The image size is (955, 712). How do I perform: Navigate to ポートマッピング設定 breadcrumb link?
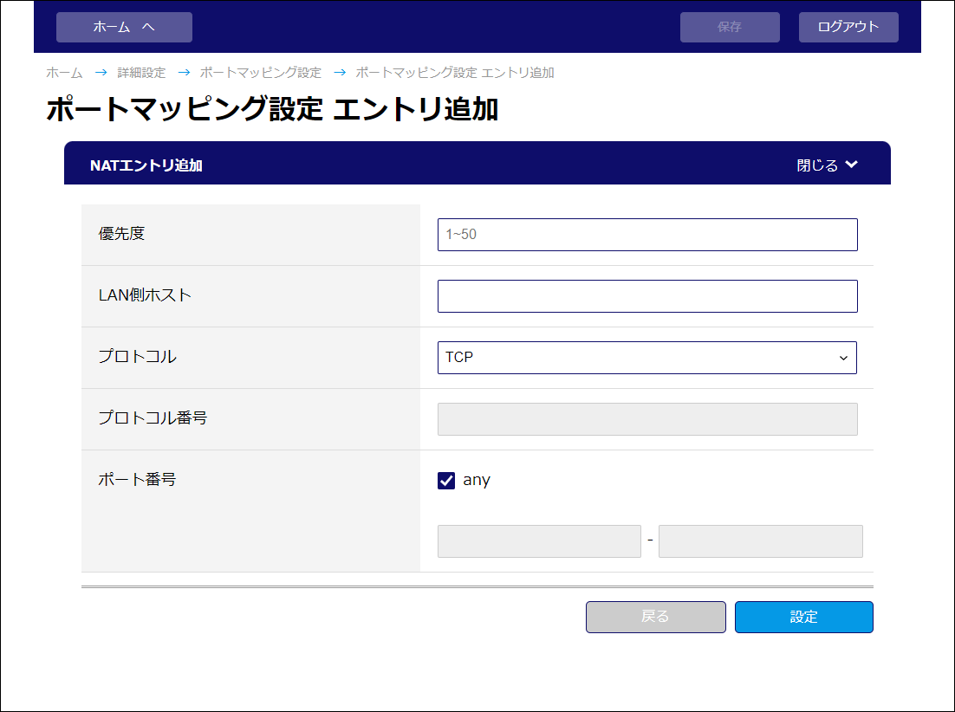pyautogui.click(x=260, y=73)
